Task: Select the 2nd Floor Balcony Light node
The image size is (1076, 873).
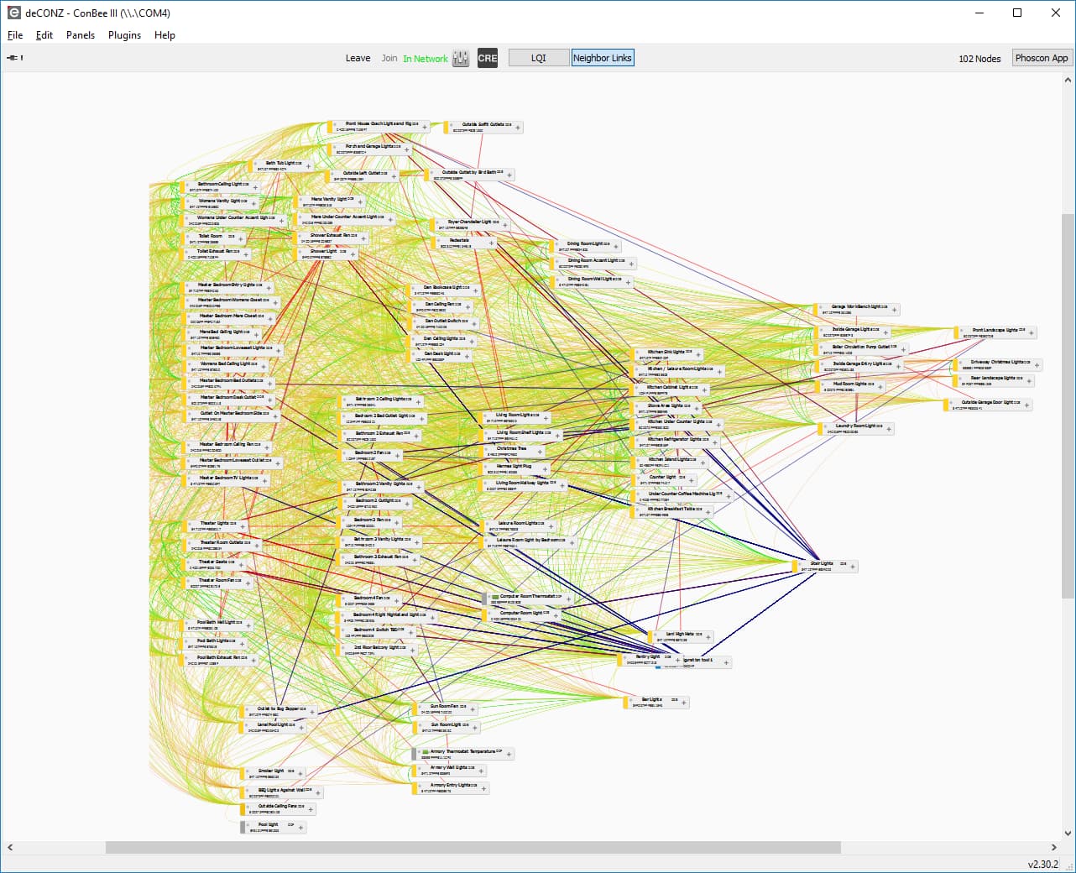Action: point(378,651)
